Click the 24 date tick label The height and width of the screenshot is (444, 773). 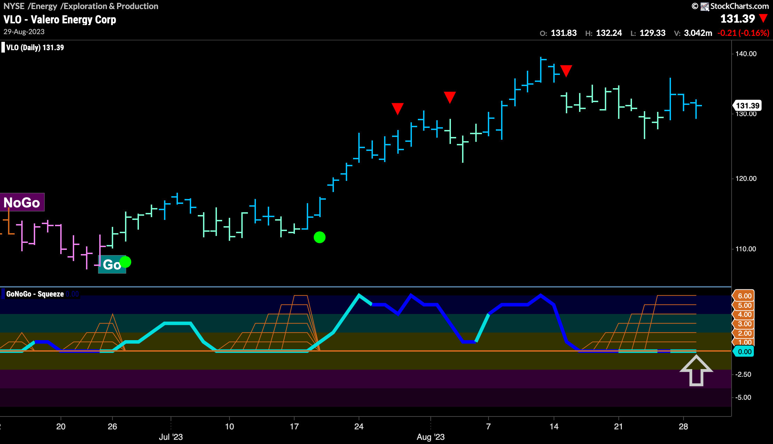click(359, 427)
